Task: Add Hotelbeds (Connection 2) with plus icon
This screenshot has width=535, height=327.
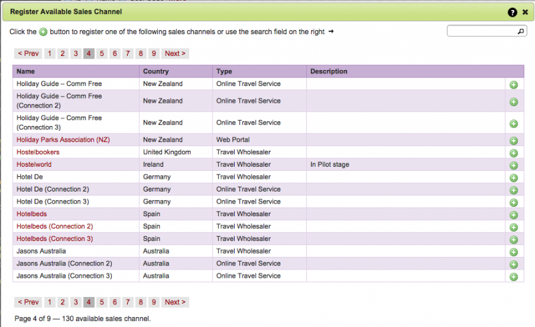Action: coord(514,228)
